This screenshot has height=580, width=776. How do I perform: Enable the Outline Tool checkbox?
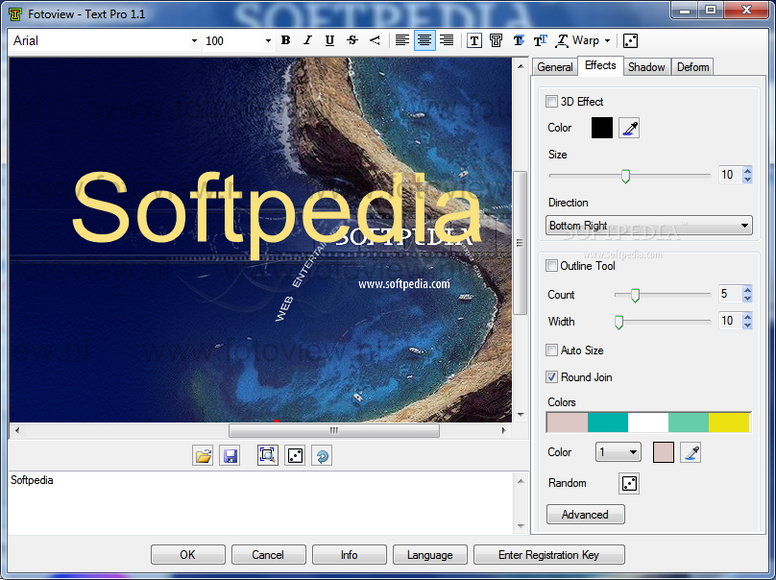(x=551, y=266)
